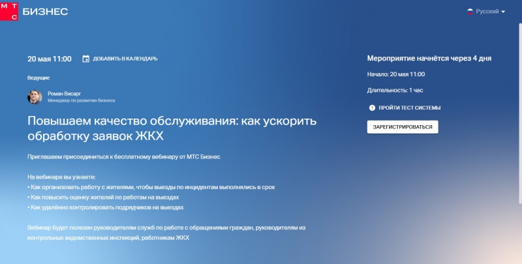The width and height of the screenshot is (522, 264).
Task: Click the Длительность: 1 час line
Action: 394,91
